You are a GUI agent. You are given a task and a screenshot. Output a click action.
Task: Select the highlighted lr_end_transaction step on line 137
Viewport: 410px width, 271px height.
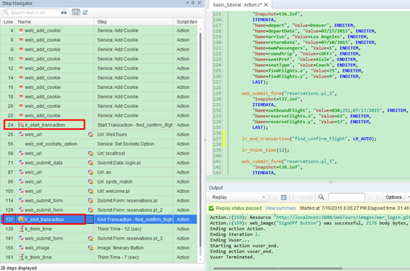point(98,220)
